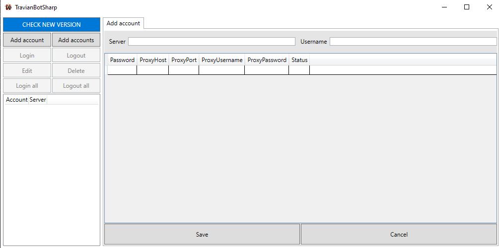Select the empty ProxyUsername cell
Viewport: 499px width, 248px height.
[x=222, y=70]
